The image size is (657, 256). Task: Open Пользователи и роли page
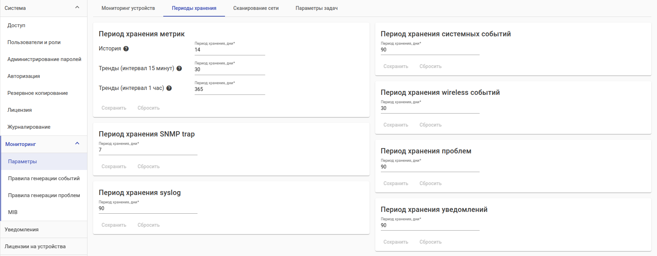[x=34, y=42]
